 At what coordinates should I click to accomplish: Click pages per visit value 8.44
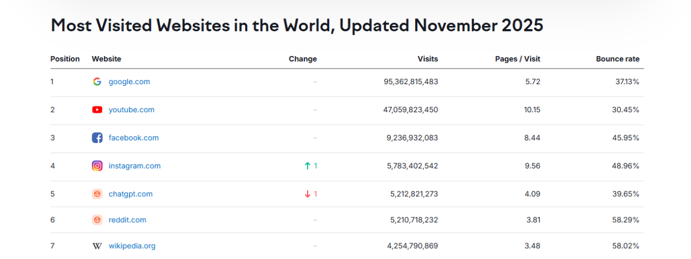532,138
